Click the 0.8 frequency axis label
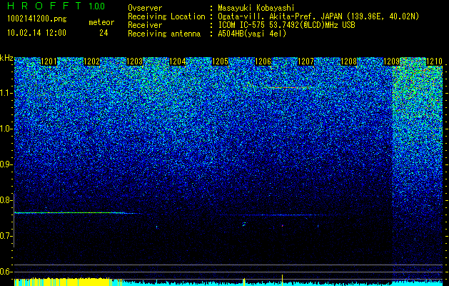This screenshot has height=286, width=449. (x=6, y=200)
